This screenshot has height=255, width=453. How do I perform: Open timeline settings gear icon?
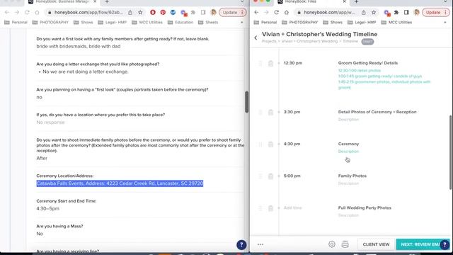point(332,244)
